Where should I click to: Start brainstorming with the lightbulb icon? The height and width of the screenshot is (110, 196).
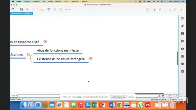(154, 9)
